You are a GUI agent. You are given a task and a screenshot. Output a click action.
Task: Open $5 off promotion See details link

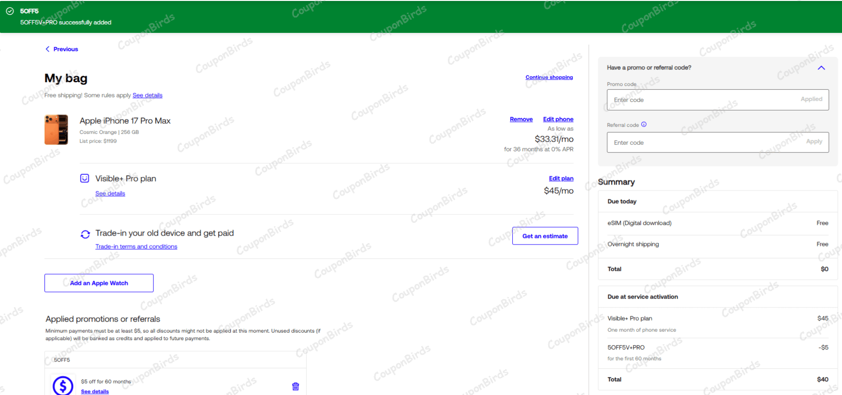click(95, 392)
